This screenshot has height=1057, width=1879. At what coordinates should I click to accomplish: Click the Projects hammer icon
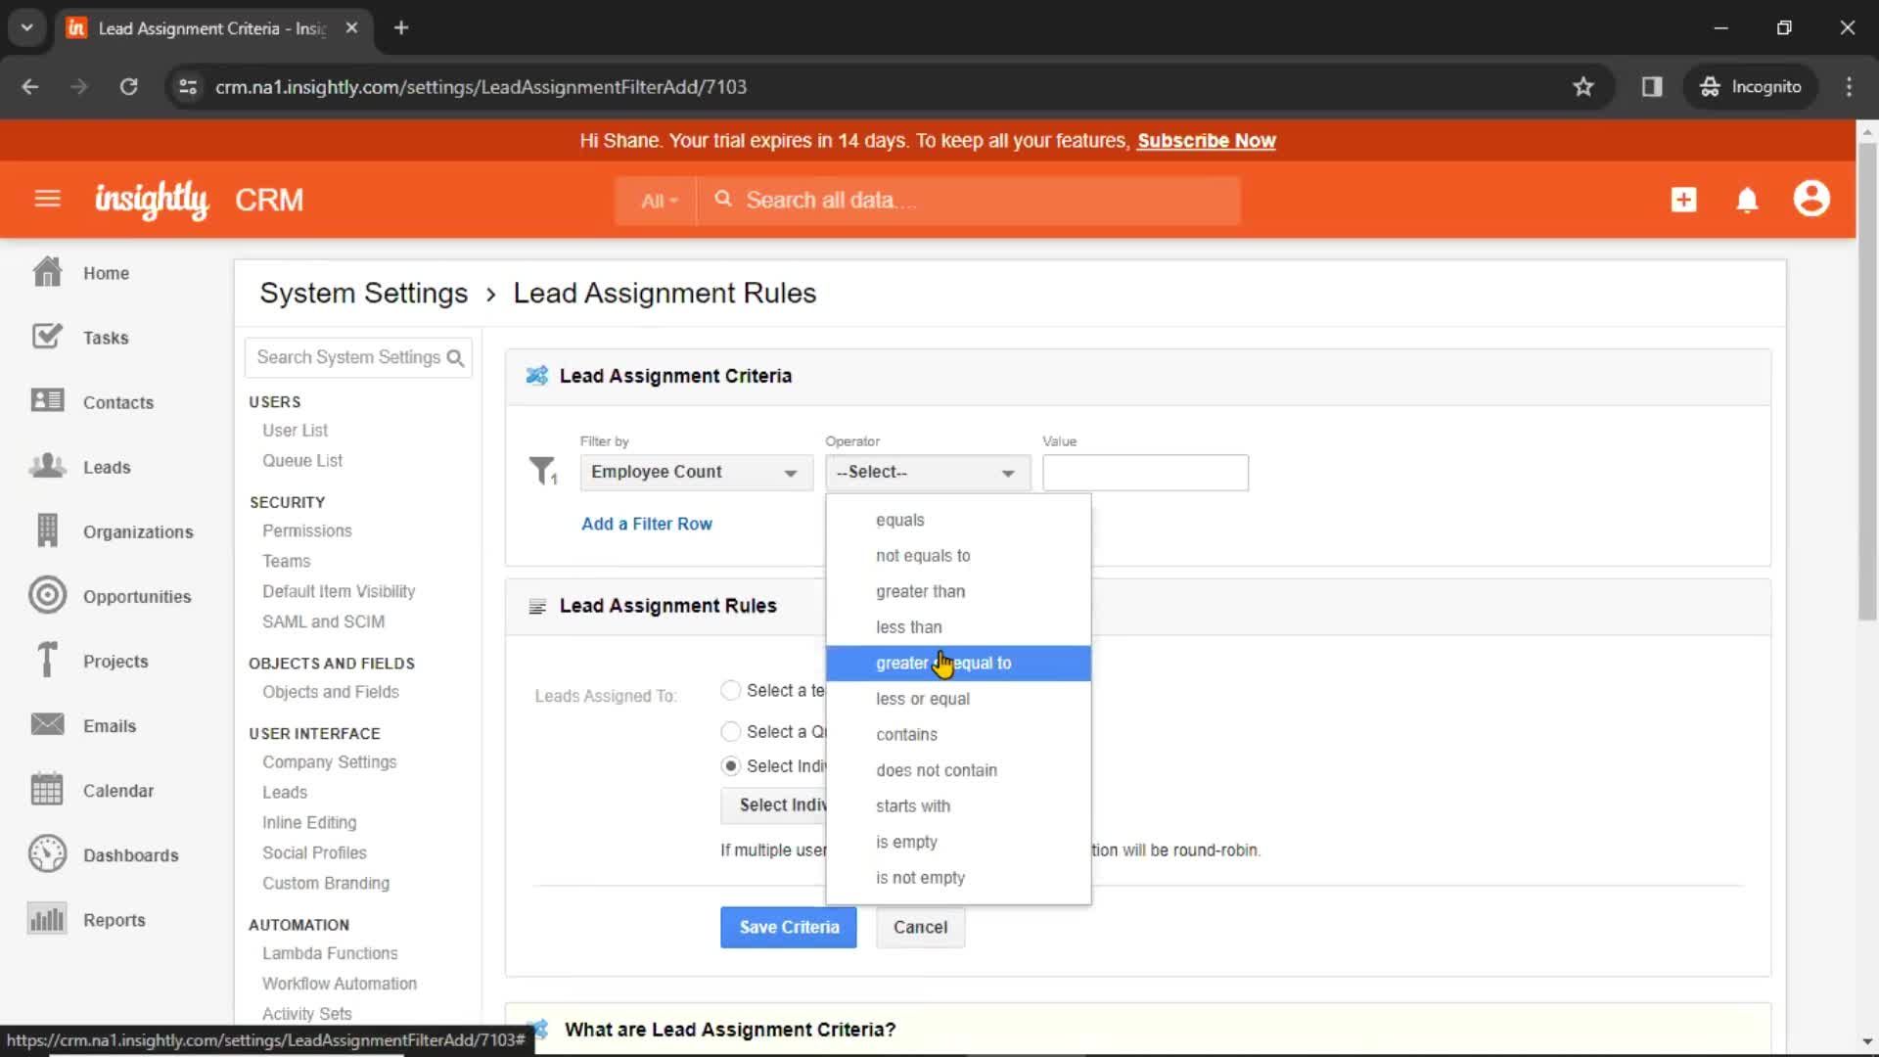coord(47,660)
